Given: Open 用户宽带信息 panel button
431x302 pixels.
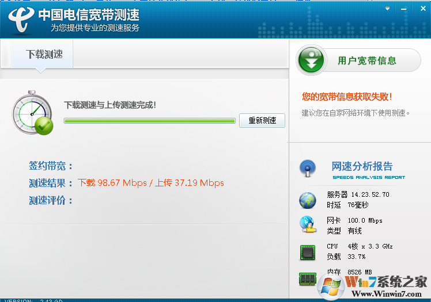Looking at the screenshot, I should 366,60.
